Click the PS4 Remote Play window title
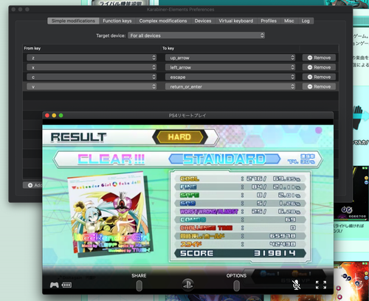The image size is (369, 301). click(187, 115)
